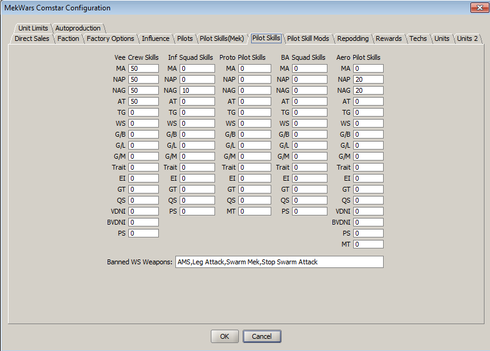The height and width of the screenshot is (351, 490).
Task: Go to the Pilot Skills(Mek) tab
Action: point(222,38)
